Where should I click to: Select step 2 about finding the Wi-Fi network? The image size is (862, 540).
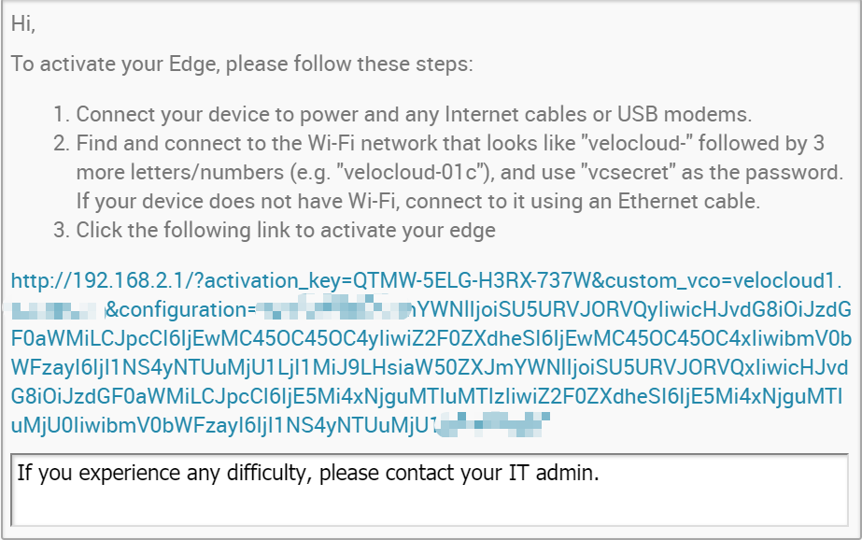[448, 172]
